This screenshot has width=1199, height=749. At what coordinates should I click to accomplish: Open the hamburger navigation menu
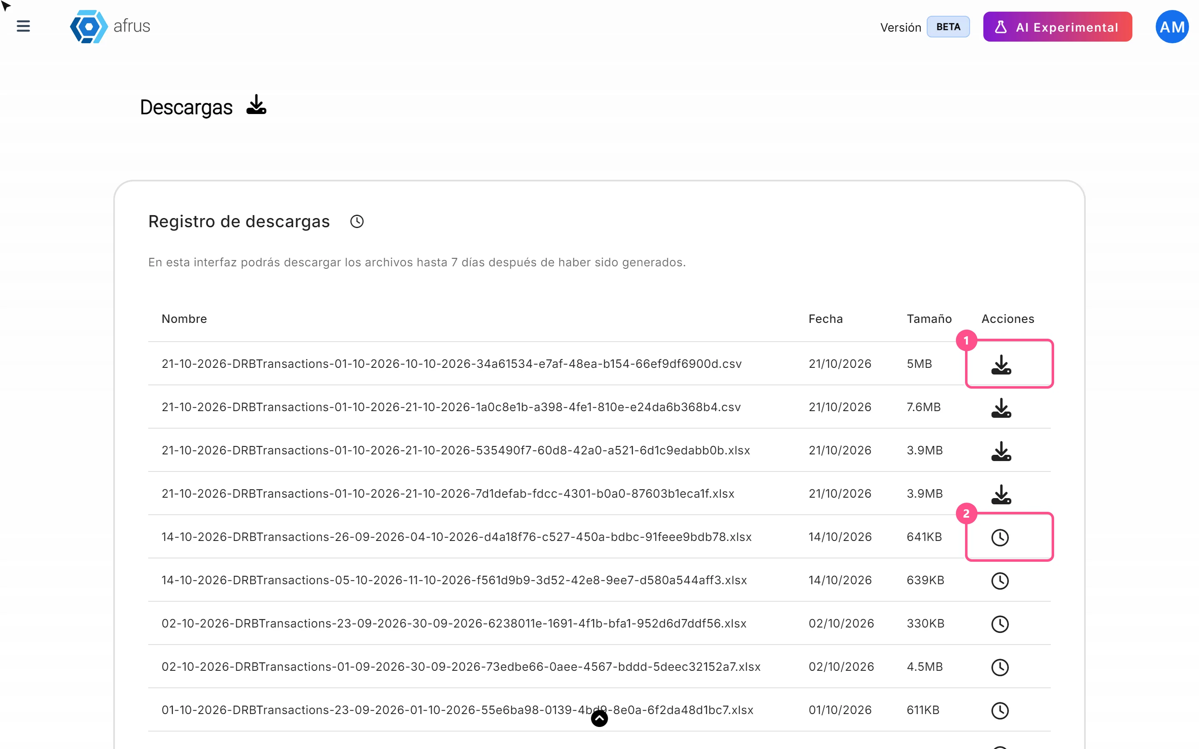(23, 26)
